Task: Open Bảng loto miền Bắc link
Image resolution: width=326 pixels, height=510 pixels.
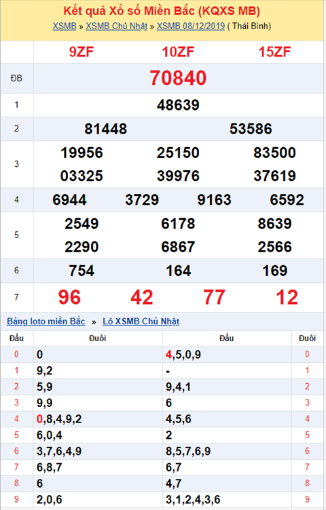Action: click(x=46, y=321)
